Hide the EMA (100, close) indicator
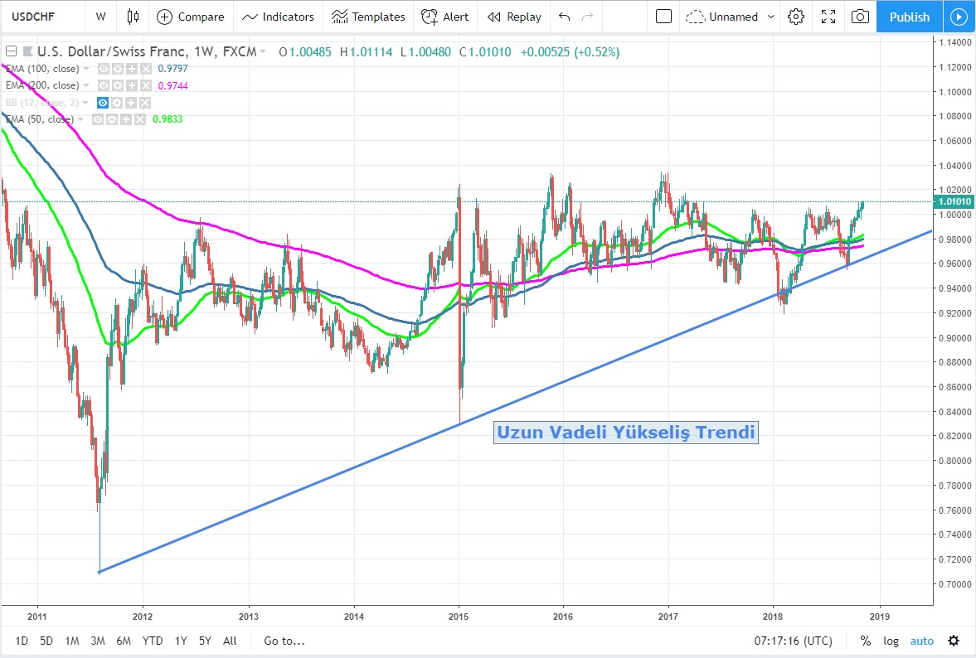 104,69
